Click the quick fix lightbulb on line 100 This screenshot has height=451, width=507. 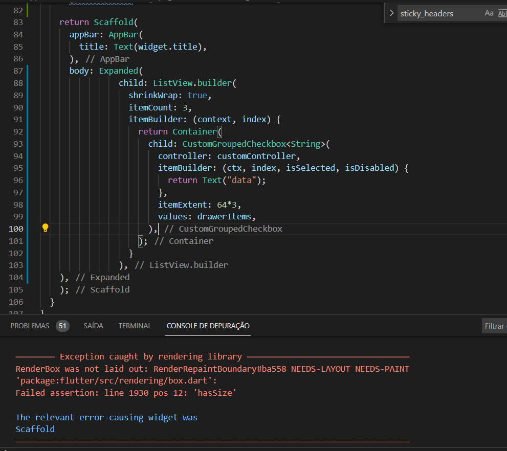[45, 229]
